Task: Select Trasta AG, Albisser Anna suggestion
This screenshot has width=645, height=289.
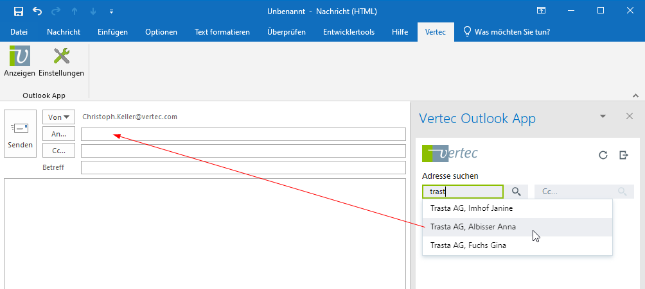Action: pos(473,227)
